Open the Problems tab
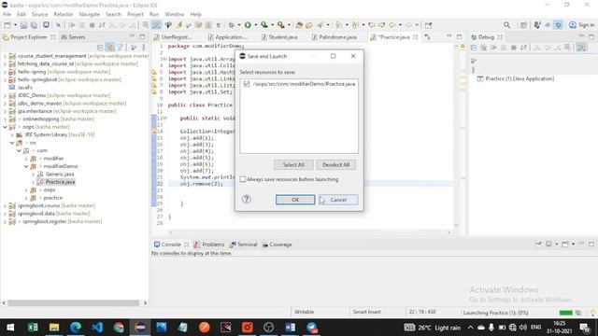The image size is (598, 336). [x=208, y=245]
